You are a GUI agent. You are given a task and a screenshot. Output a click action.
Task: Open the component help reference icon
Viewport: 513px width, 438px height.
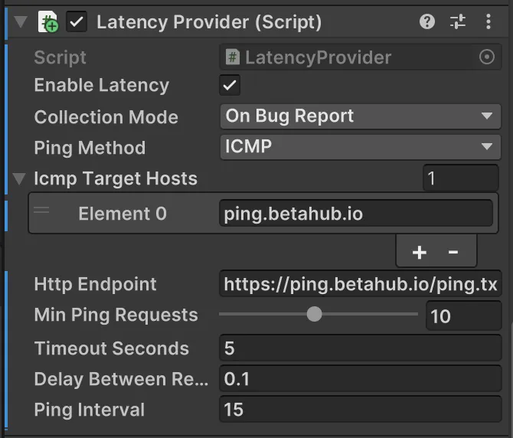[x=427, y=22]
